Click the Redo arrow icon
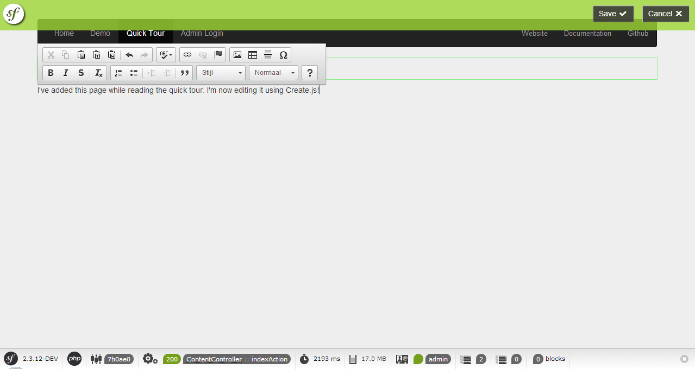The width and height of the screenshot is (695, 369). pos(145,55)
